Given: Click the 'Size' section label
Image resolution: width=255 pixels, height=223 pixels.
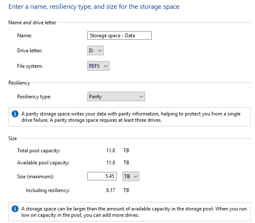Looking at the screenshot, I should click(13, 138).
